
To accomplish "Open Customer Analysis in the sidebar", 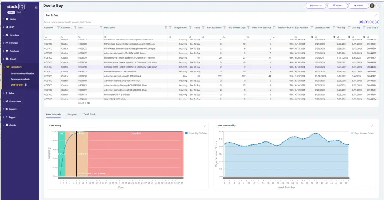I will [x=20, y=79].
